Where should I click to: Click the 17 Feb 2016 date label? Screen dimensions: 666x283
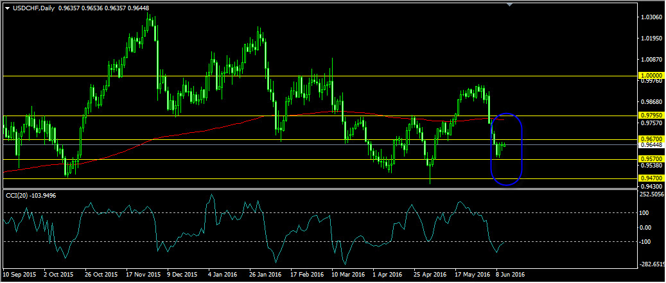tap(306, 275)
